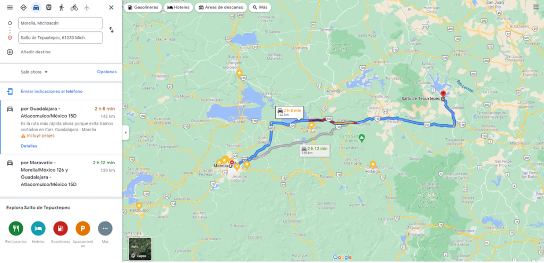This screenshot has width=544, height=263.
Task: Select best travel mode diamond icon
Action: click(x=23, y=7)
